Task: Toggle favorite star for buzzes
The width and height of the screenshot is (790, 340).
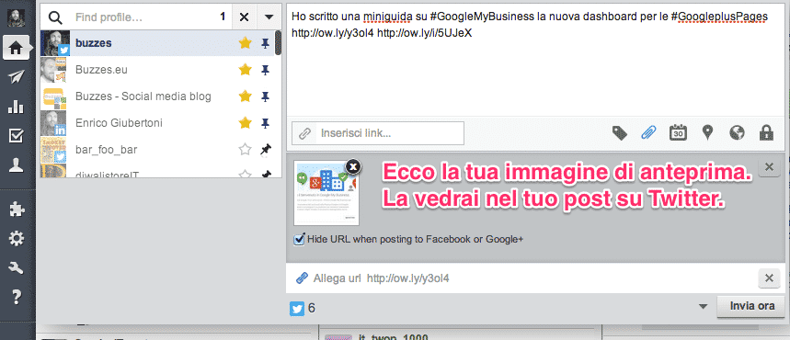Action: (245, 43)
